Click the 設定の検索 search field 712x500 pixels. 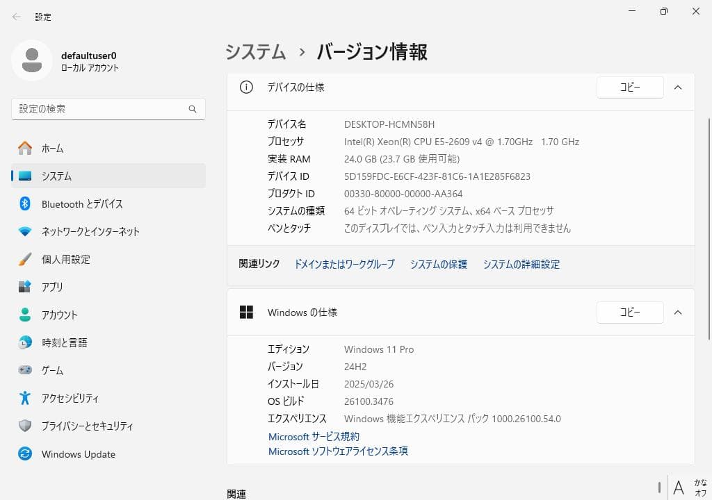point(101,109)
